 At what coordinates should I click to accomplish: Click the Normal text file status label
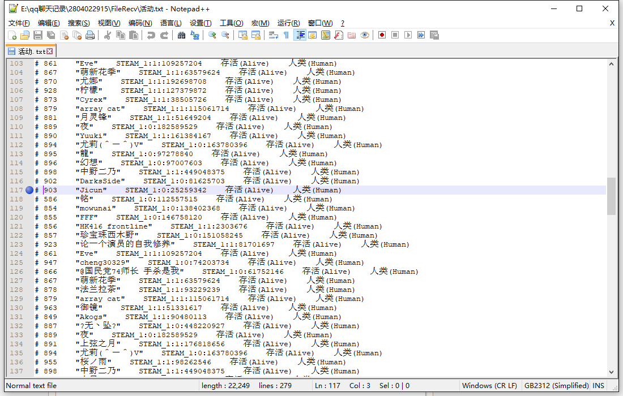click(x=31, y=386)
